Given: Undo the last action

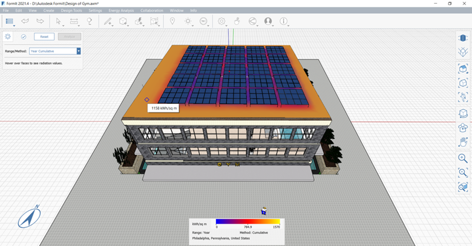Looking at the screenshot, I should [25, 21].
